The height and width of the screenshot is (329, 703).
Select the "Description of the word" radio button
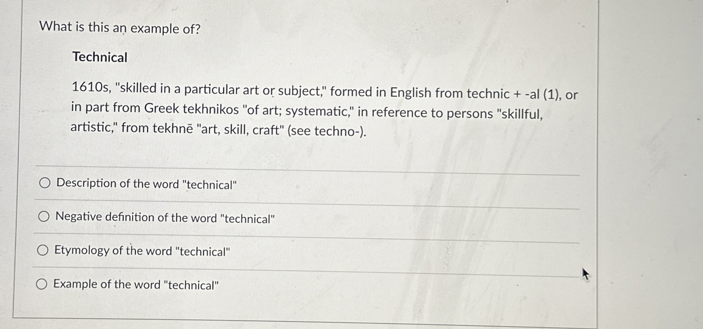45,183
